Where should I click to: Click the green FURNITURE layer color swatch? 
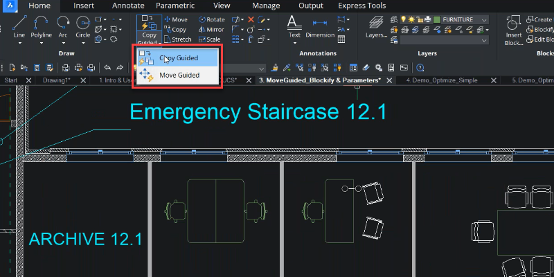(437, 19)
